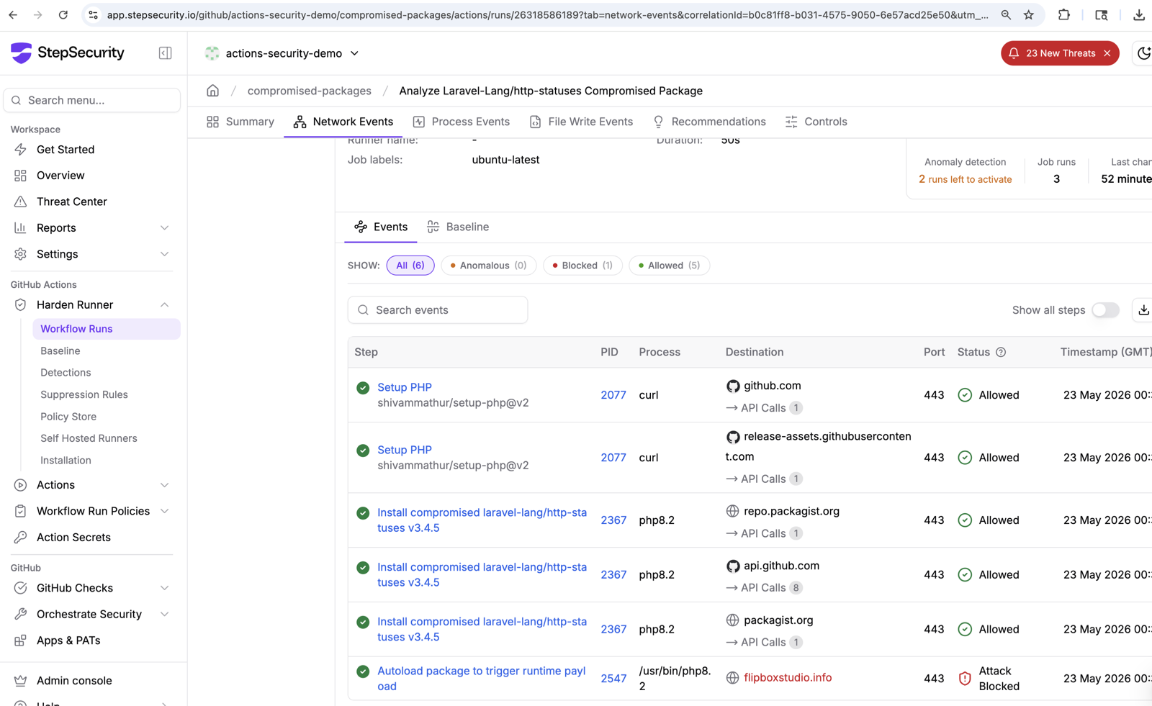This screenshot has height=706, width=1152.
Task: Open Autoload package to trigger step link
Action: click(x=482, y=679)
